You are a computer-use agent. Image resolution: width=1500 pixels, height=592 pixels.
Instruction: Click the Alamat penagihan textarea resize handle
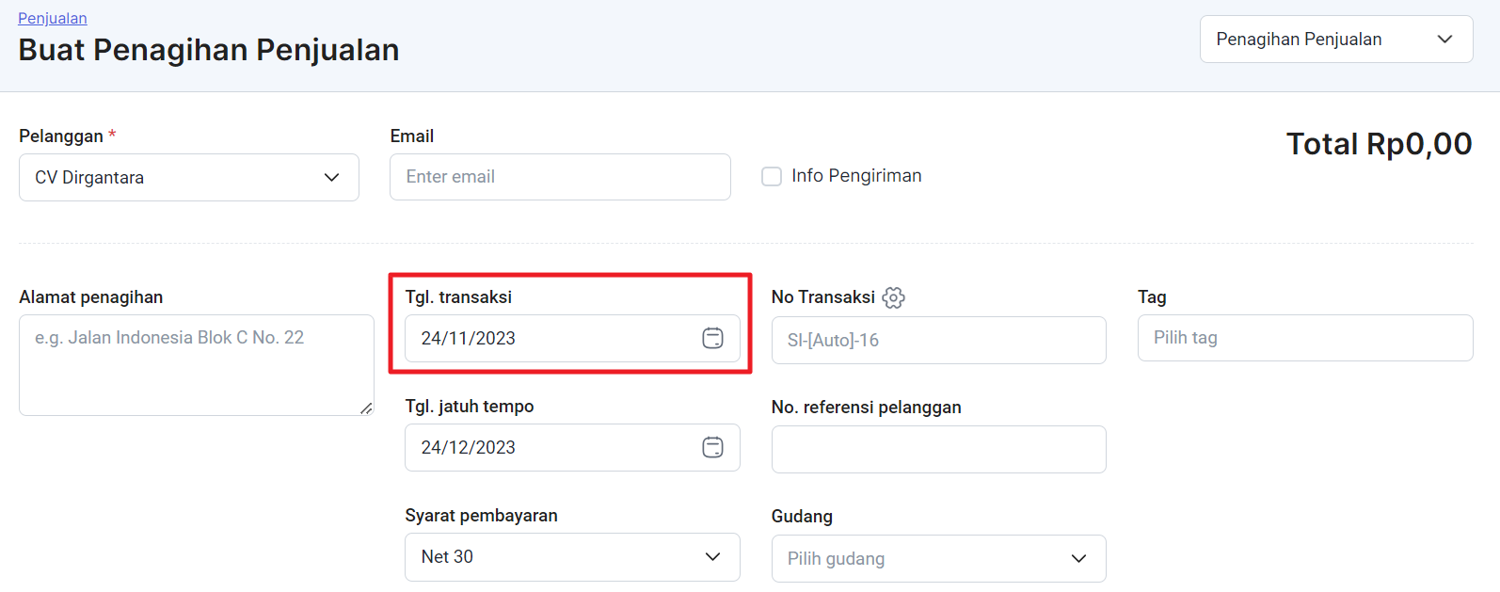point(366,408)
